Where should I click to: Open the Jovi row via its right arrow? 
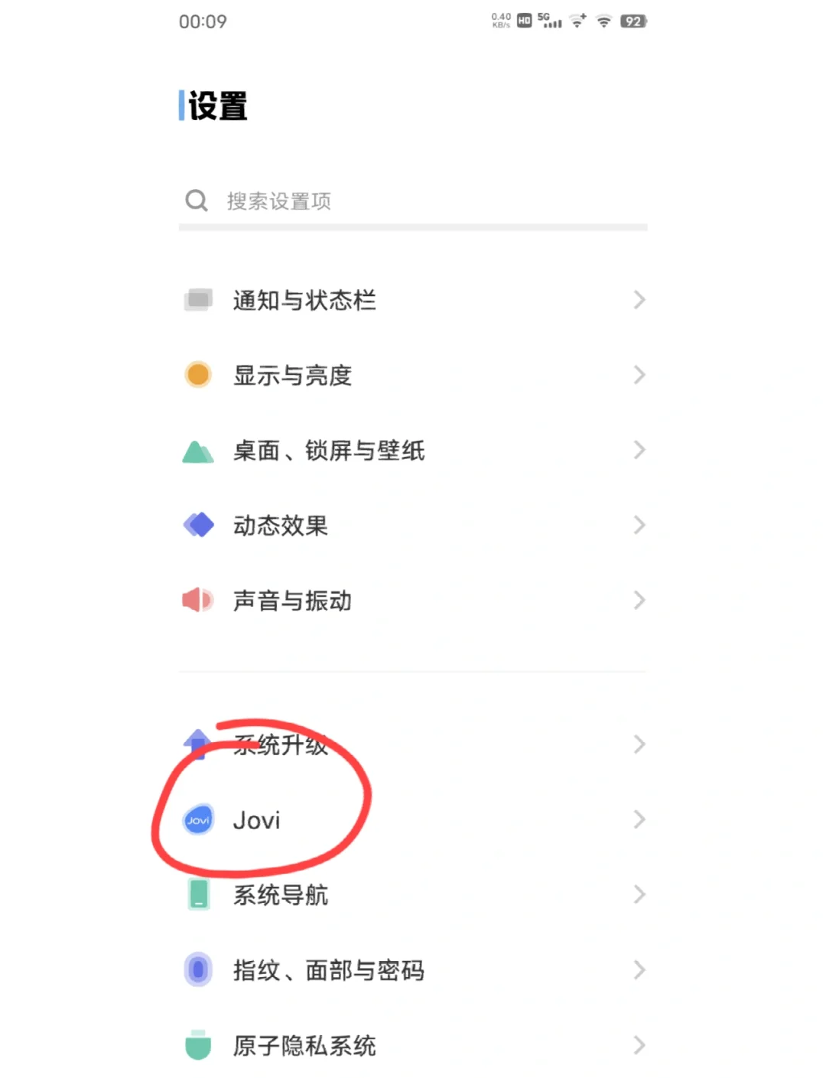coord(639,819)
